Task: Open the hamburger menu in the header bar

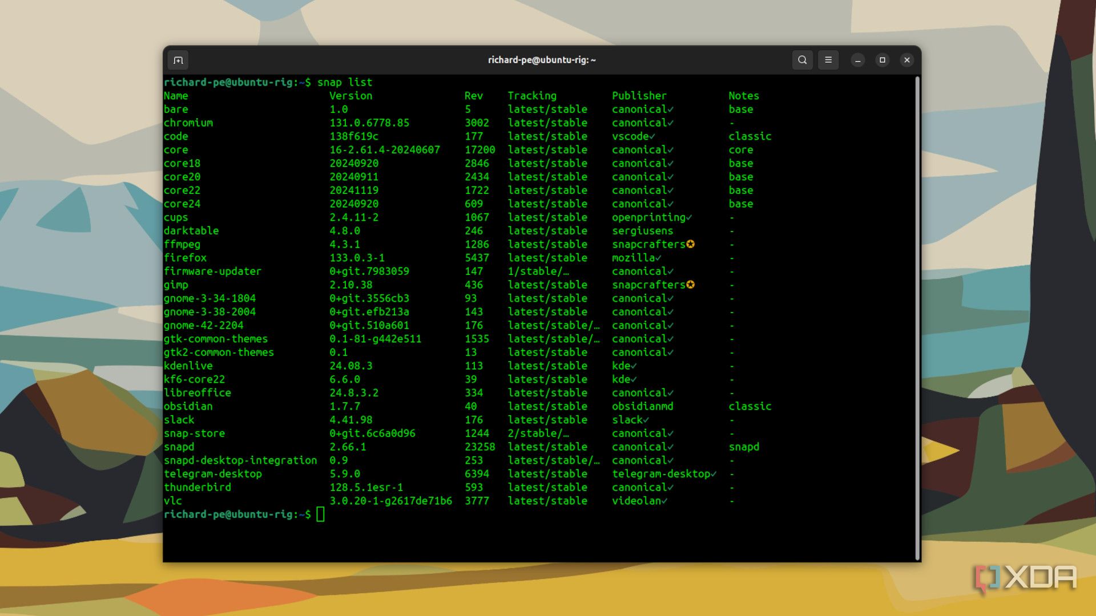Action: tap(828, 60)
